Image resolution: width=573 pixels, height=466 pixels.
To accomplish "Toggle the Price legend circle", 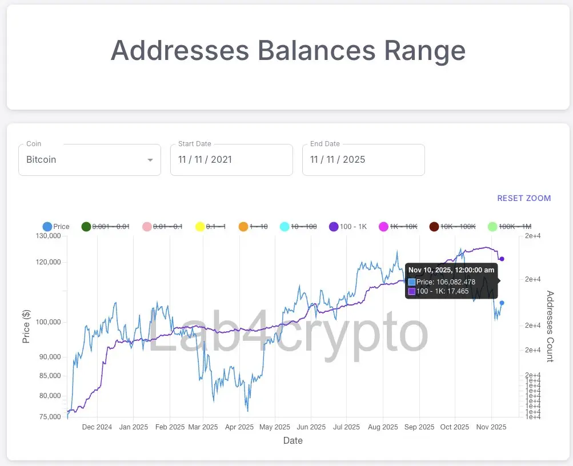I will coord(47,227).
